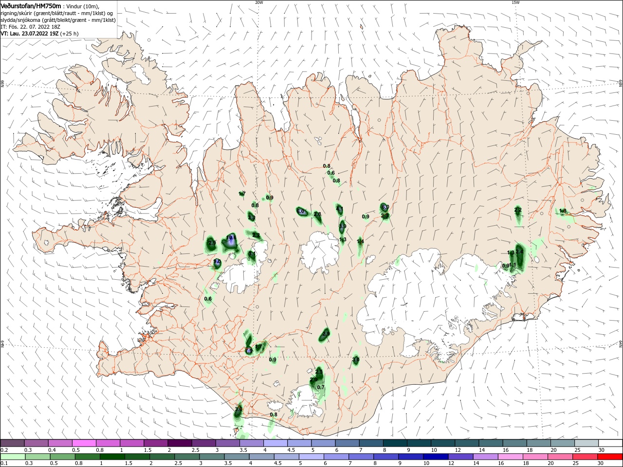Click the 3.9 precipitation value
The height and width of the screenshot is (467, 623).
343,227
